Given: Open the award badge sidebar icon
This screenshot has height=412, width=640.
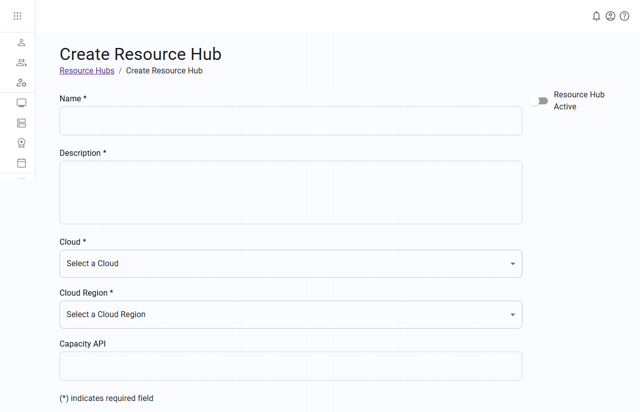Looking at the screenshot, I should 22,143.
